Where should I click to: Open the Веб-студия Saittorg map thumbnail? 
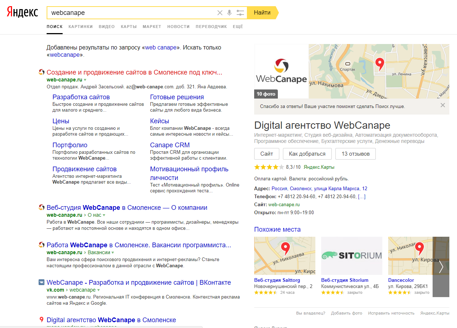coord(285,256)
